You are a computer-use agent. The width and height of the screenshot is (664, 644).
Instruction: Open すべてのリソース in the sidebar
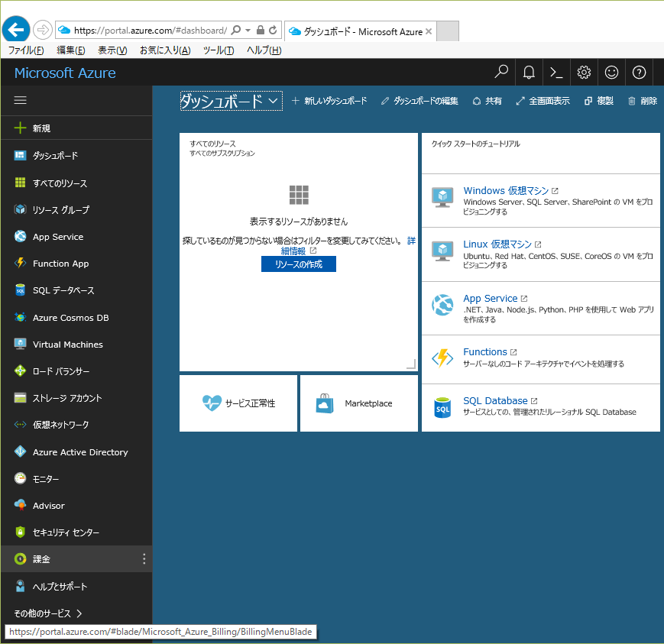[76, 183]
